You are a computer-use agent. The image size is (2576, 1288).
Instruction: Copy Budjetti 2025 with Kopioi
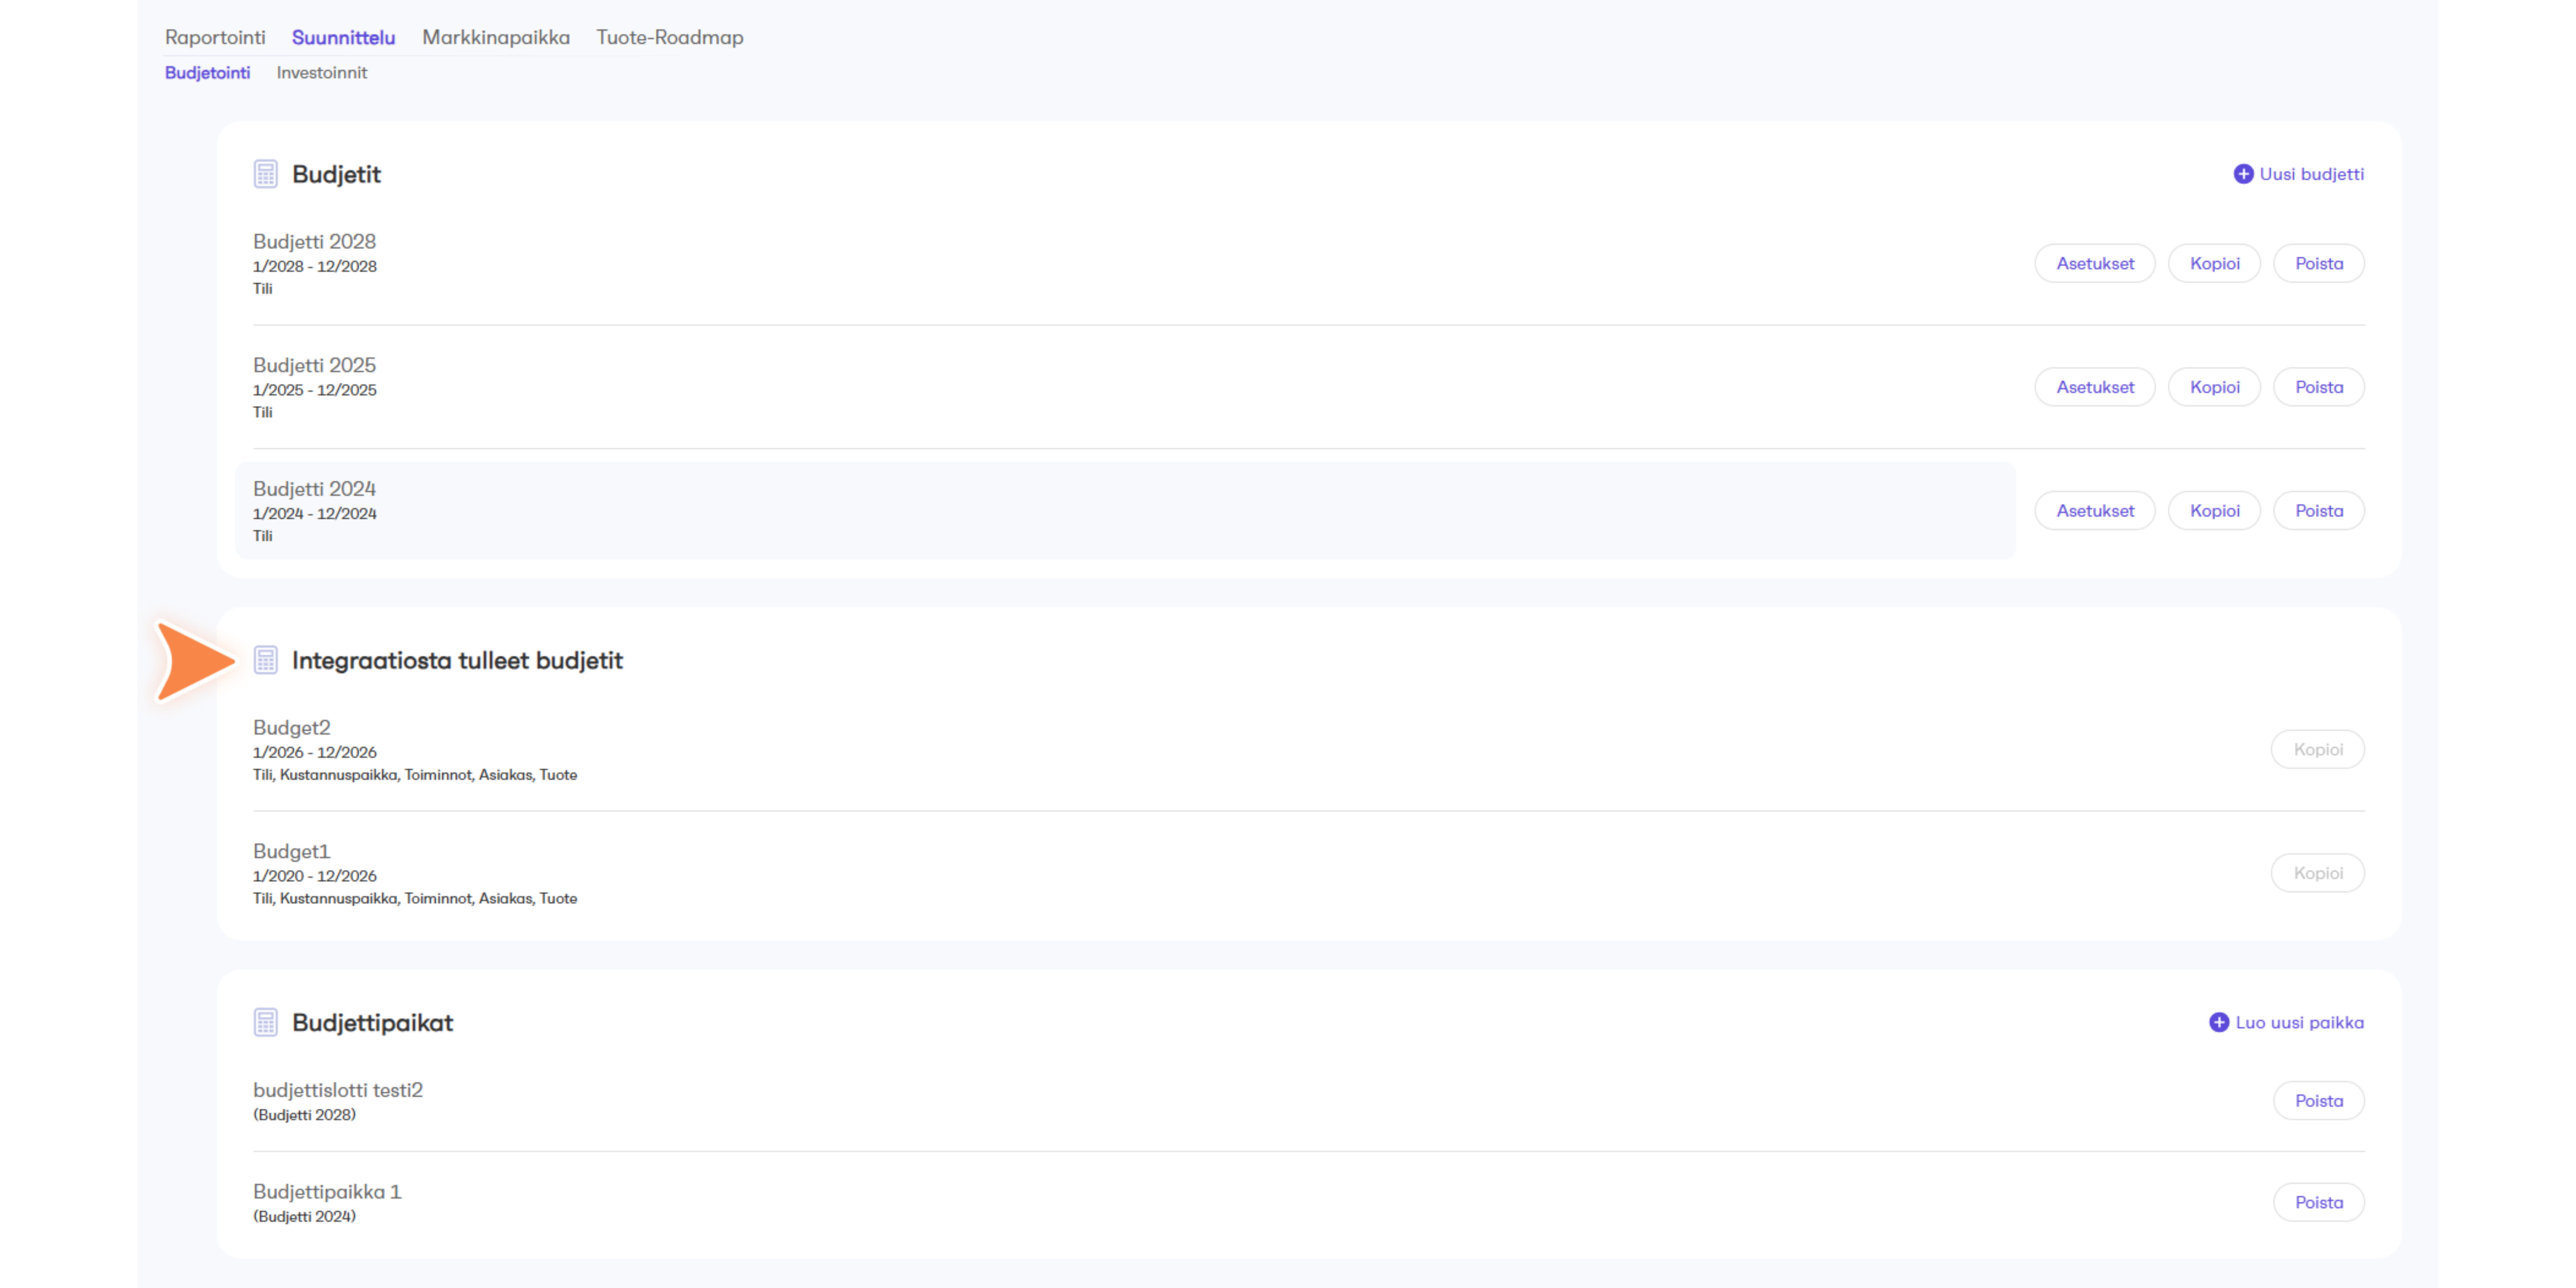2215,387
